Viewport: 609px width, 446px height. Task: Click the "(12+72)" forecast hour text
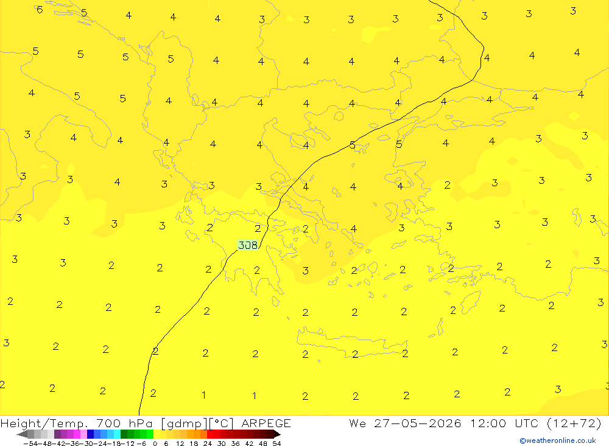click(574, 423)
